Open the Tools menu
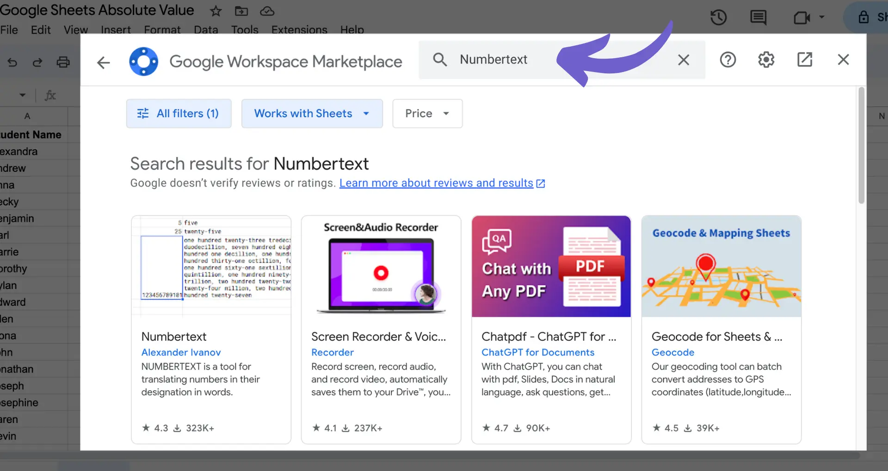 245,30
